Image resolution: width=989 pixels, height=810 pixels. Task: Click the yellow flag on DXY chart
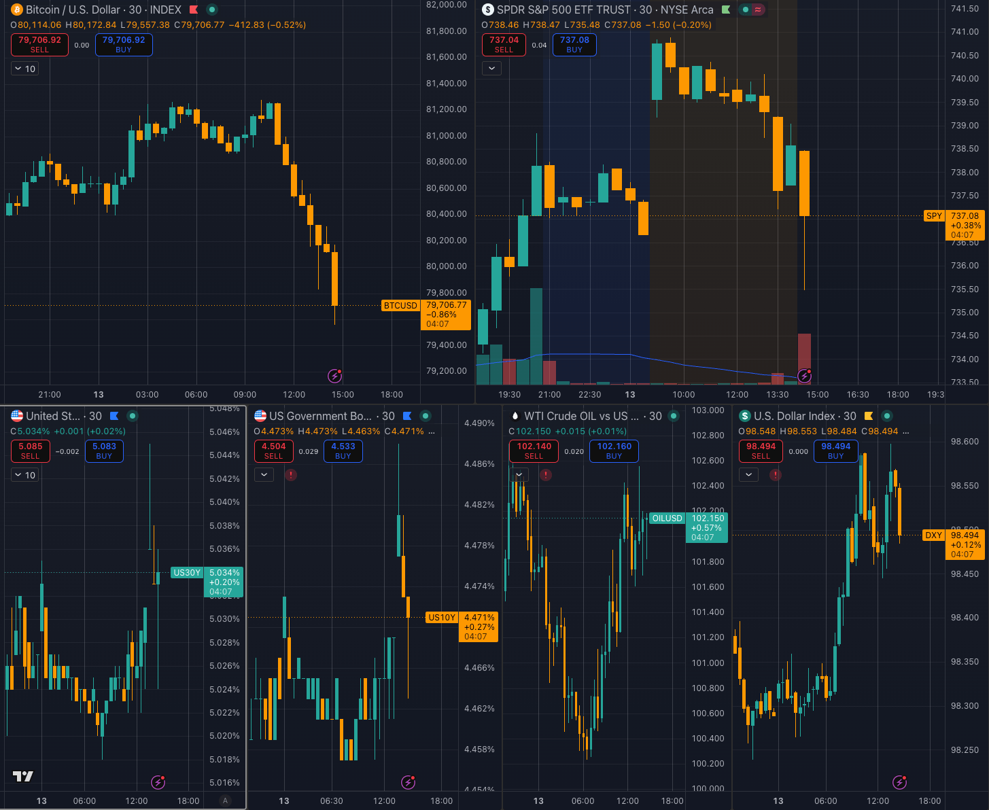[869, 416]
